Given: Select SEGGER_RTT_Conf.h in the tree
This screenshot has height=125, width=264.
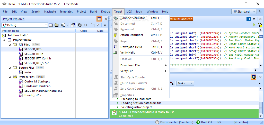Looking at the screenshot, I should 38,58.
